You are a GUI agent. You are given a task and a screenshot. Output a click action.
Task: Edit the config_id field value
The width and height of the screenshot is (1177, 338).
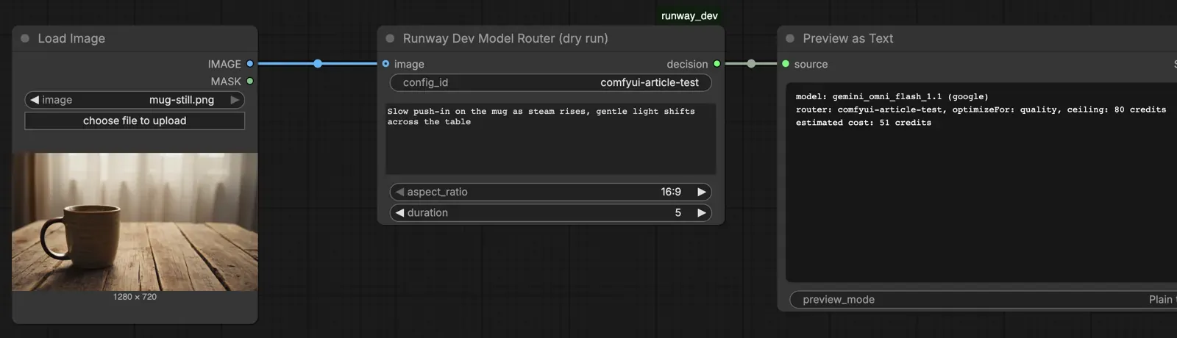[x=550, y=82]
